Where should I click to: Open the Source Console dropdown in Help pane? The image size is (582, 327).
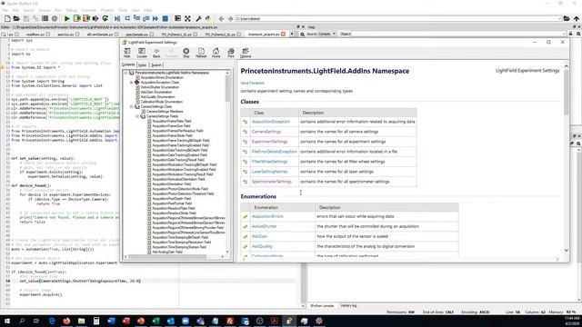point(327,34)
